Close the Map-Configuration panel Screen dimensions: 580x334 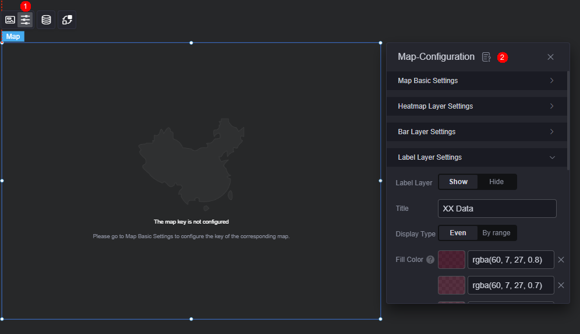(550, 57)
